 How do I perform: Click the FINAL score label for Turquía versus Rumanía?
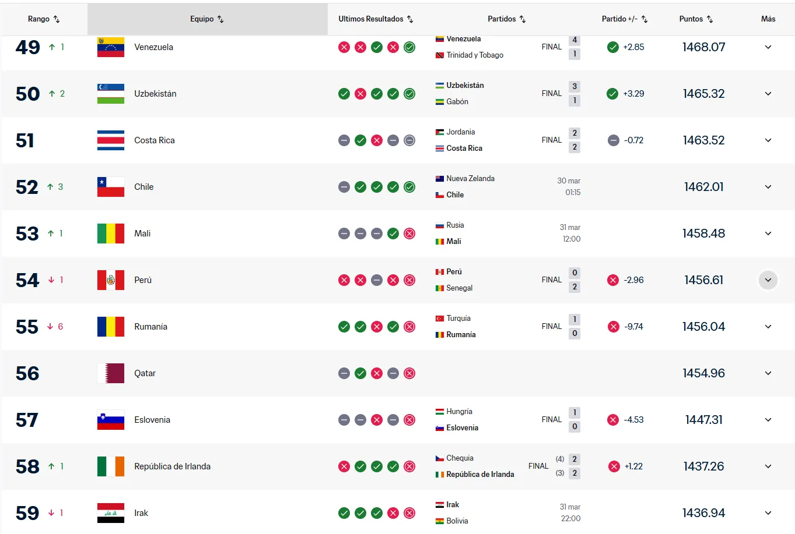(x=551, y=327)
